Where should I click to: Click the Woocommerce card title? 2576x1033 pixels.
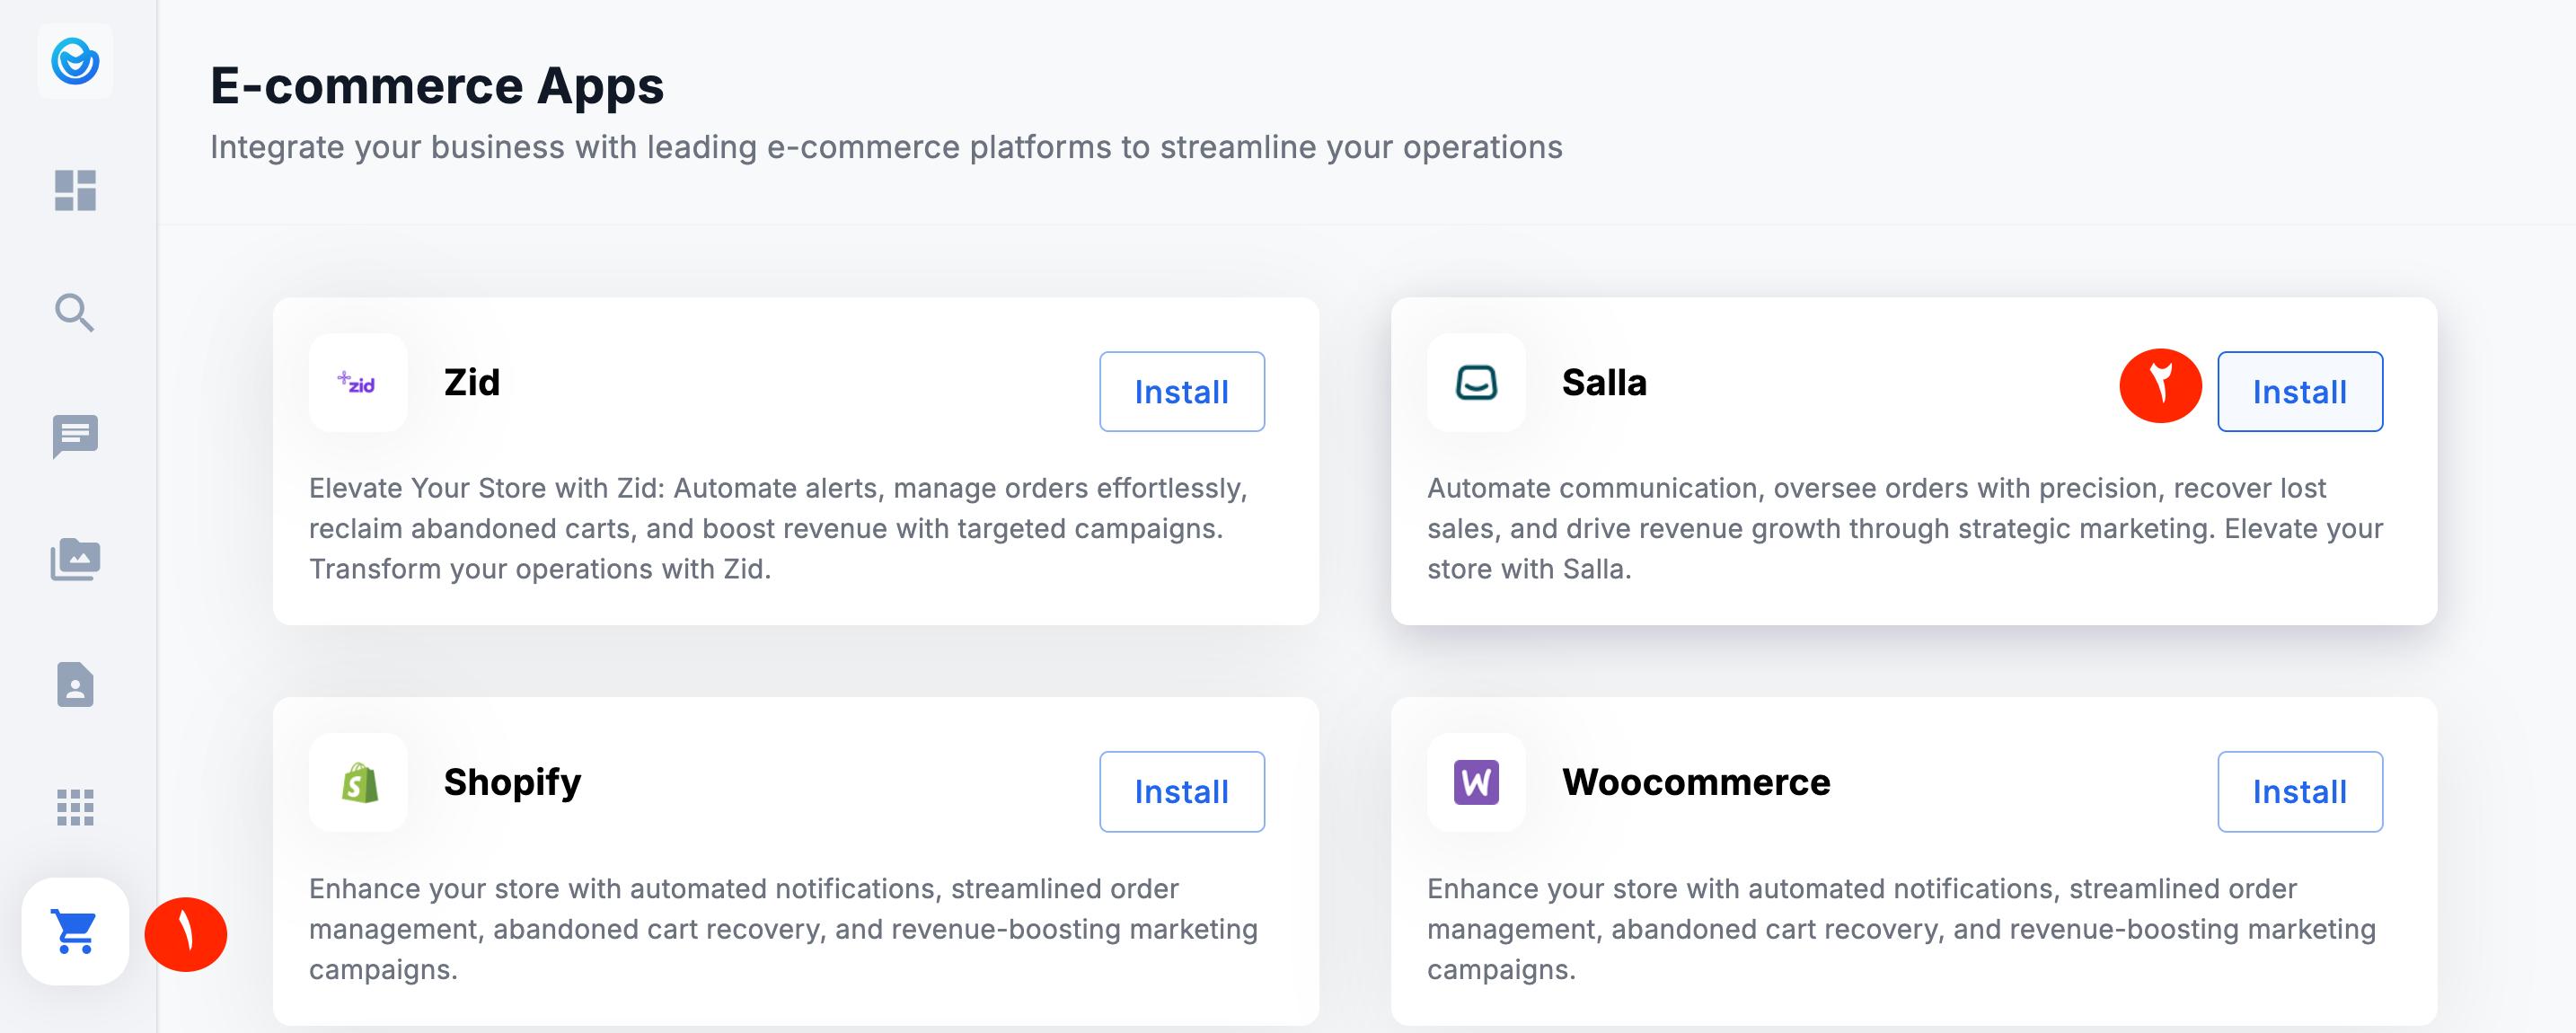coord(1696,782)
